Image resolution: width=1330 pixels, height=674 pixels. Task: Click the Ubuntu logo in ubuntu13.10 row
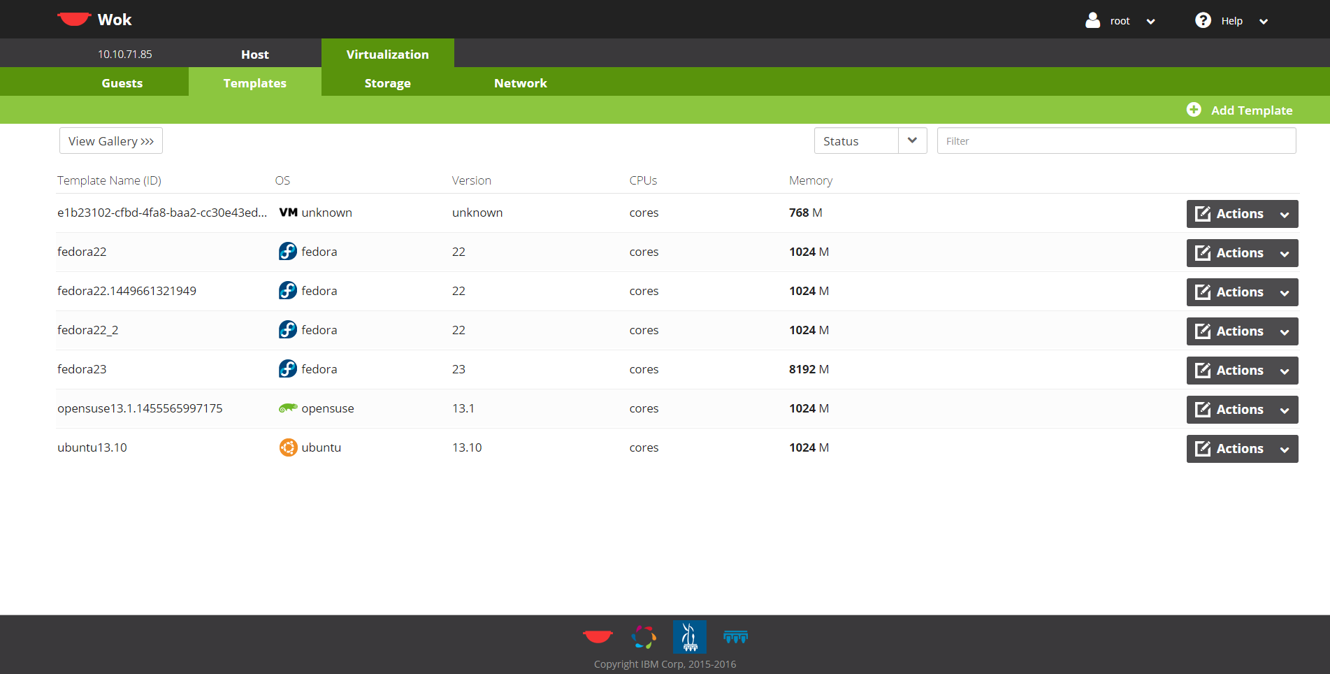288,447
